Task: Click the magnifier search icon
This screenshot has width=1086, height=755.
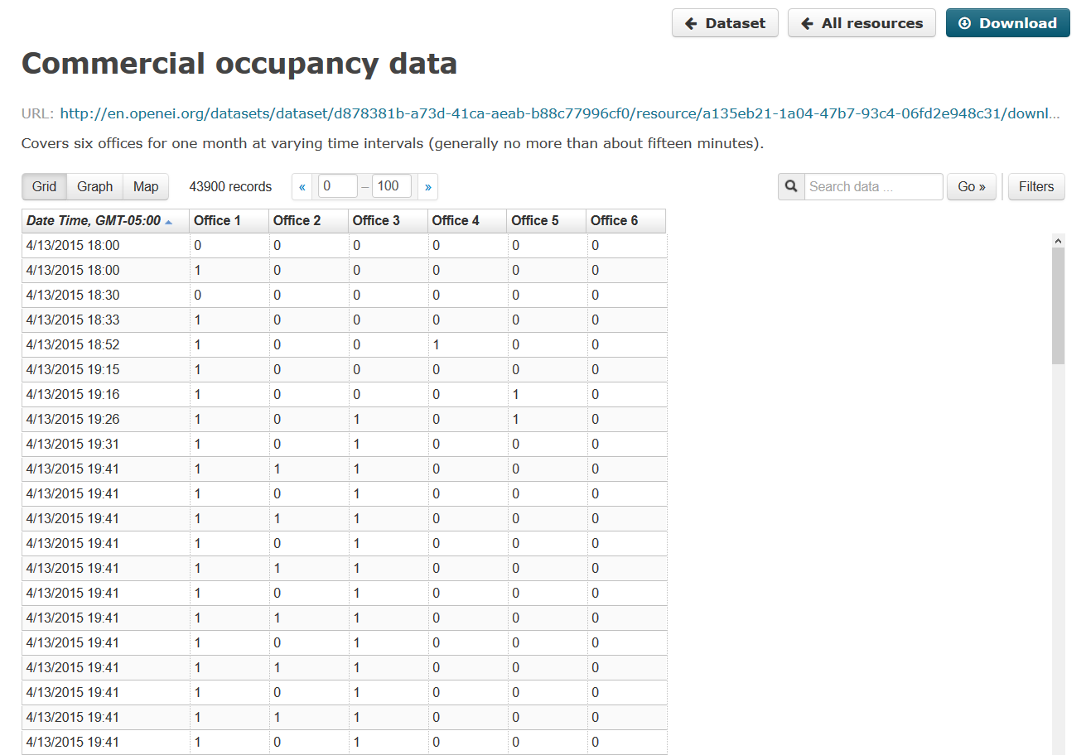Action: pos(791,187)
